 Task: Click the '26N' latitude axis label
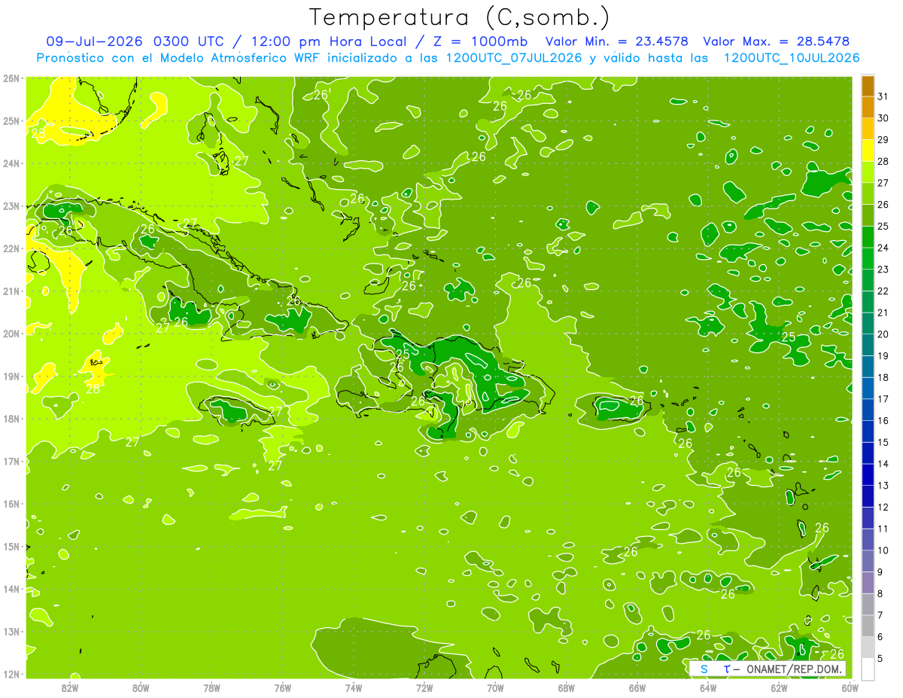pos(11,78)
